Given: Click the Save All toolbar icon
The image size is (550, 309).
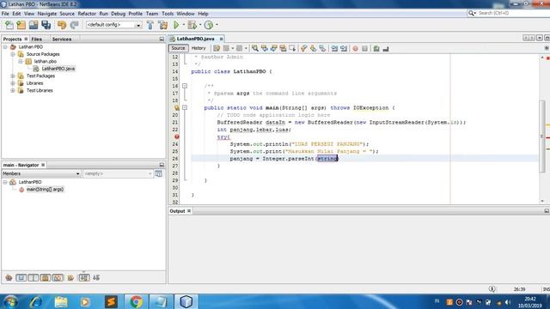Looking at the screenshot, I should (46, 25).
